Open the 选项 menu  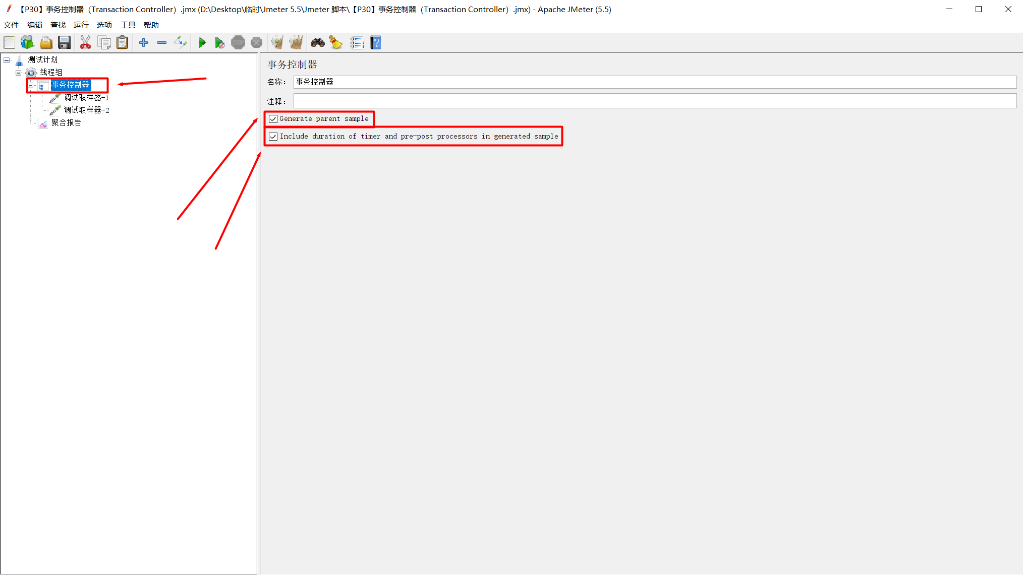coord(104,25)
